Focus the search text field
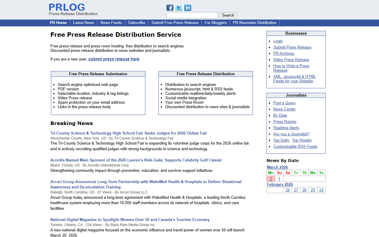This screenshot has height=237, width=379. pyautogui.click(x=192, y=15)
